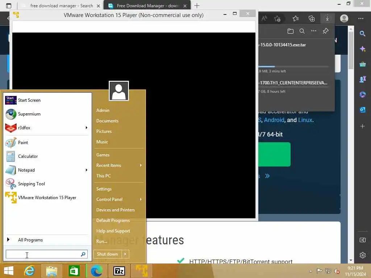Click the network tray icon
371x278 pixels.
click(328, 271)
